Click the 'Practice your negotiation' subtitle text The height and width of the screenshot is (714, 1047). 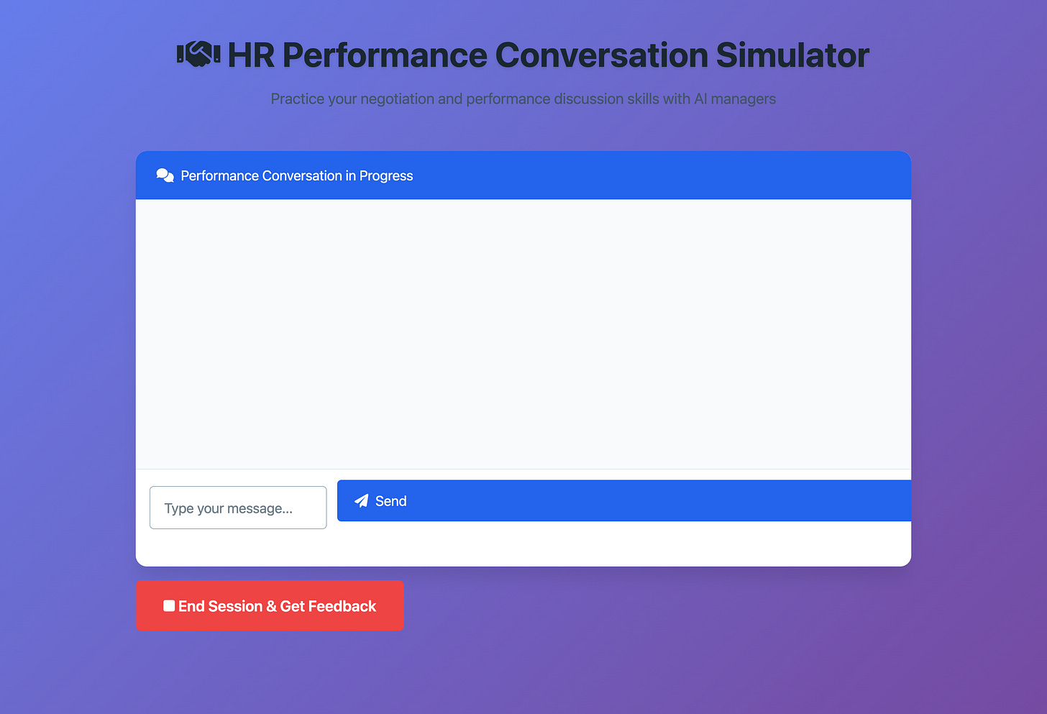tap(523, 99)
